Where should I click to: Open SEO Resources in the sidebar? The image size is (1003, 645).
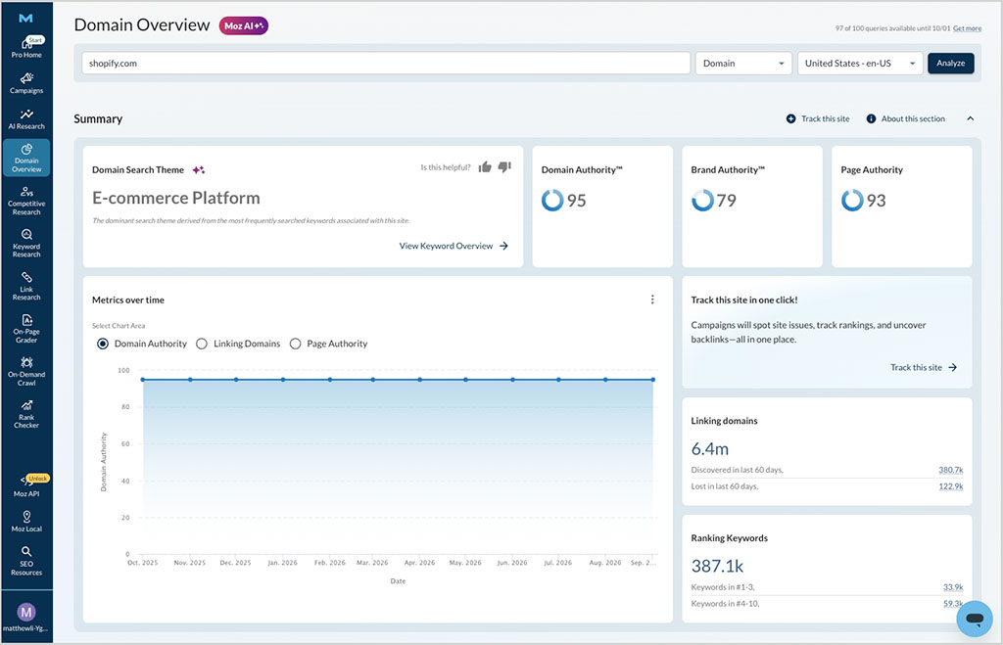point(26,561)
